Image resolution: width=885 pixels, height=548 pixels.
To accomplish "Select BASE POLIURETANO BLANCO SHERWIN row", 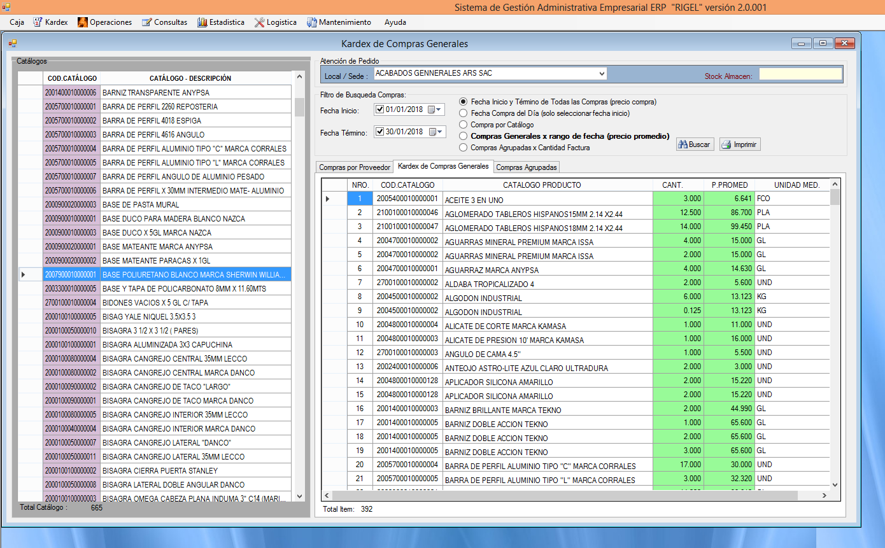I will point(155,274).
